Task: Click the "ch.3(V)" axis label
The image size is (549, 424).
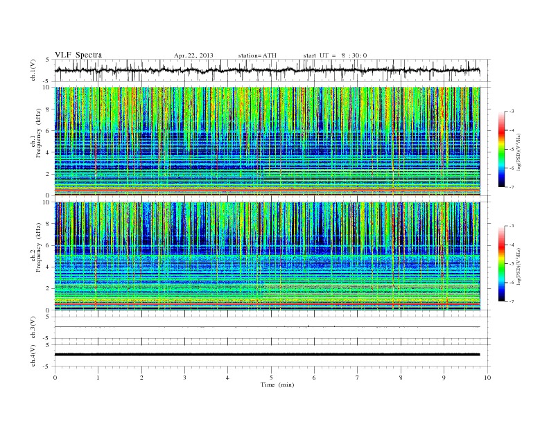Action: [x=33, y=328]
